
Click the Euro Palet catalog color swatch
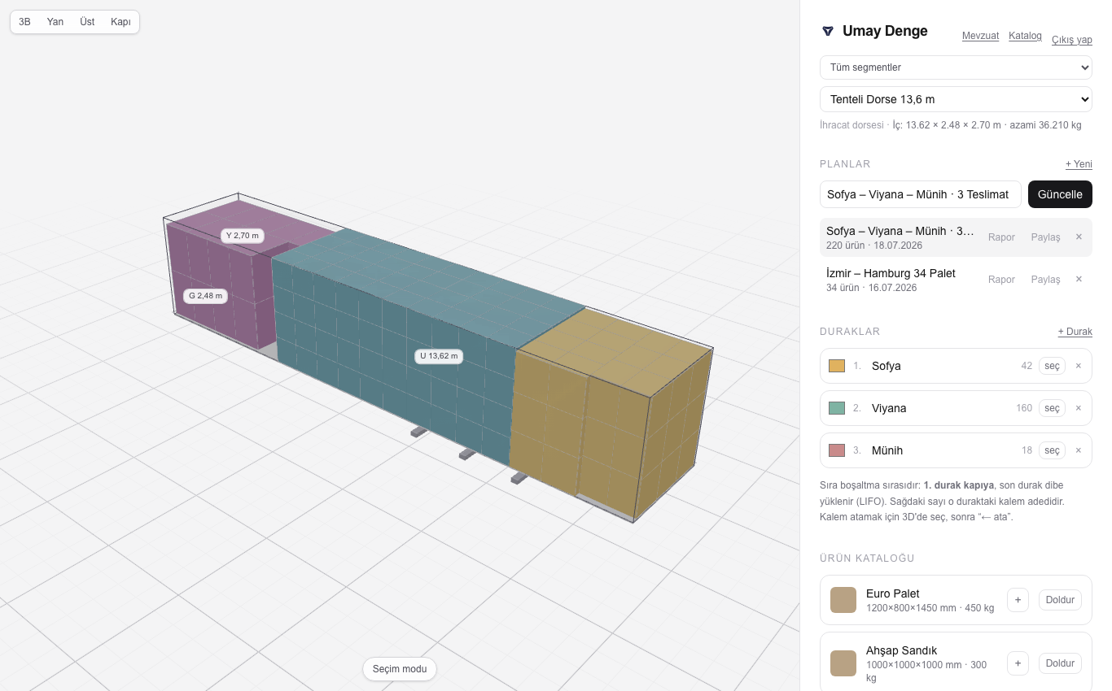(843, 600)
